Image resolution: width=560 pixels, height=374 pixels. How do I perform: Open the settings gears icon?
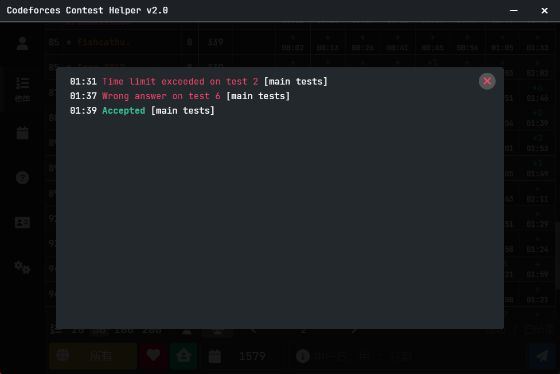(x=22, y=267)
